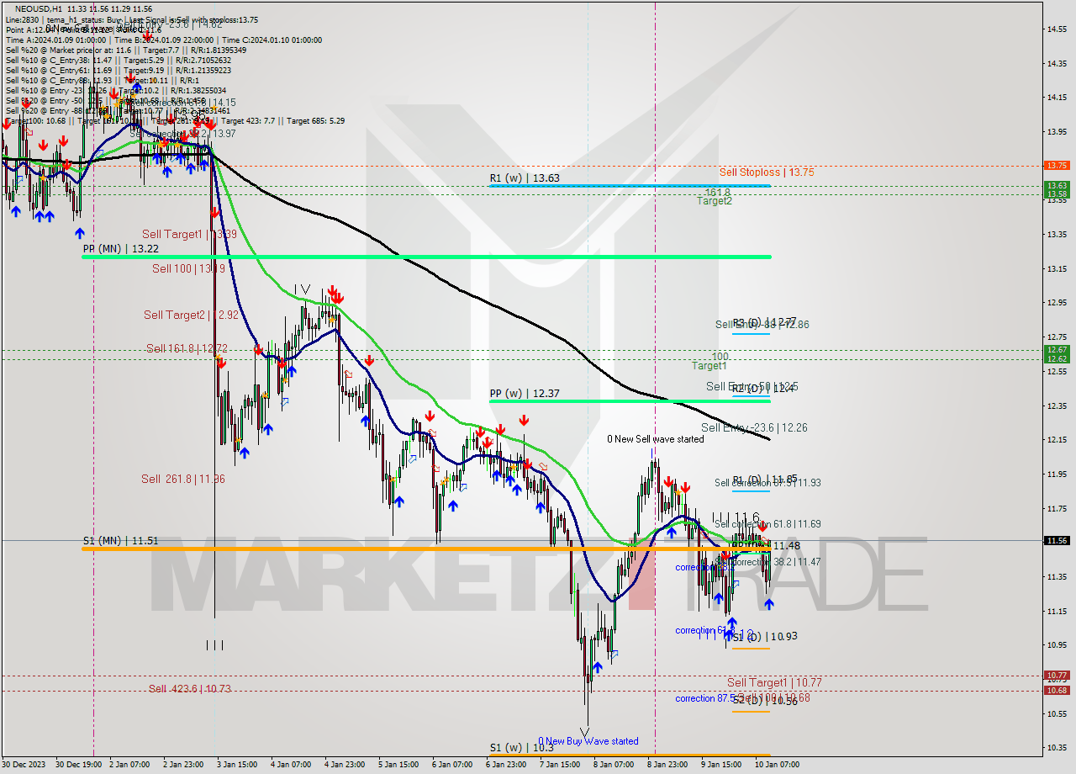
Task: Click the red 10.68 price tag on axis
Action: (x=1056, y=690)
